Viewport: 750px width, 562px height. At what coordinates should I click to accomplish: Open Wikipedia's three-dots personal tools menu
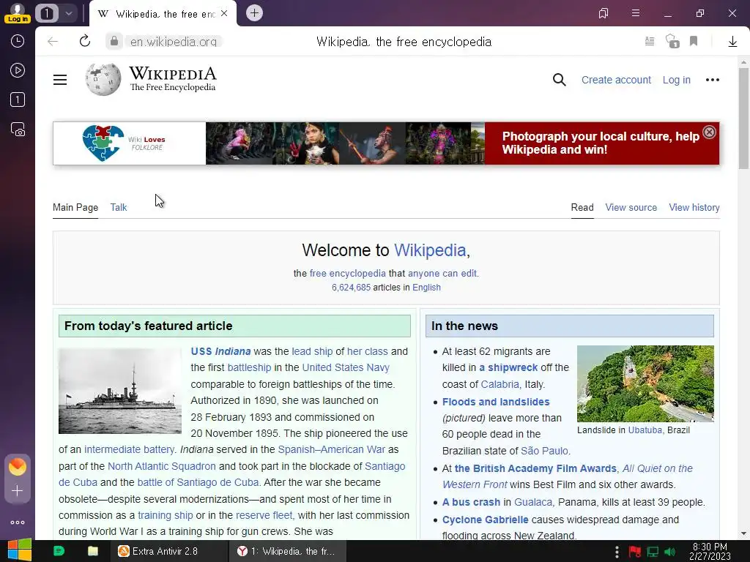(x=713, y=80)
